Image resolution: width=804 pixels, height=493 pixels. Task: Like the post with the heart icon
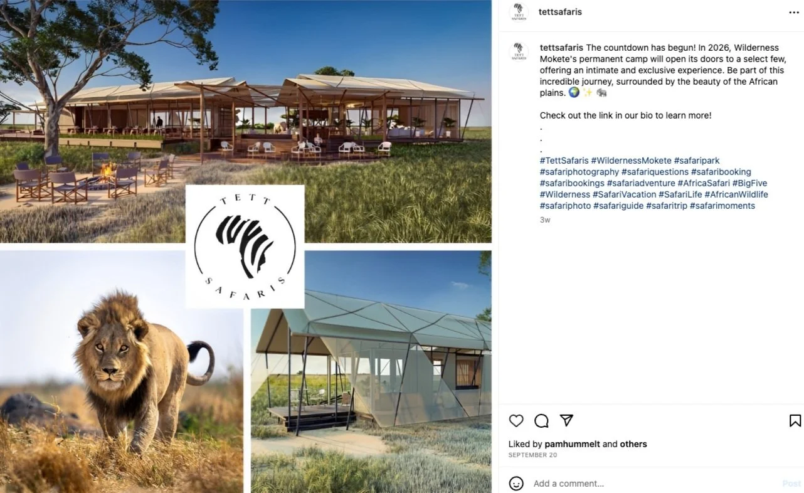click(x=516, y=421)
